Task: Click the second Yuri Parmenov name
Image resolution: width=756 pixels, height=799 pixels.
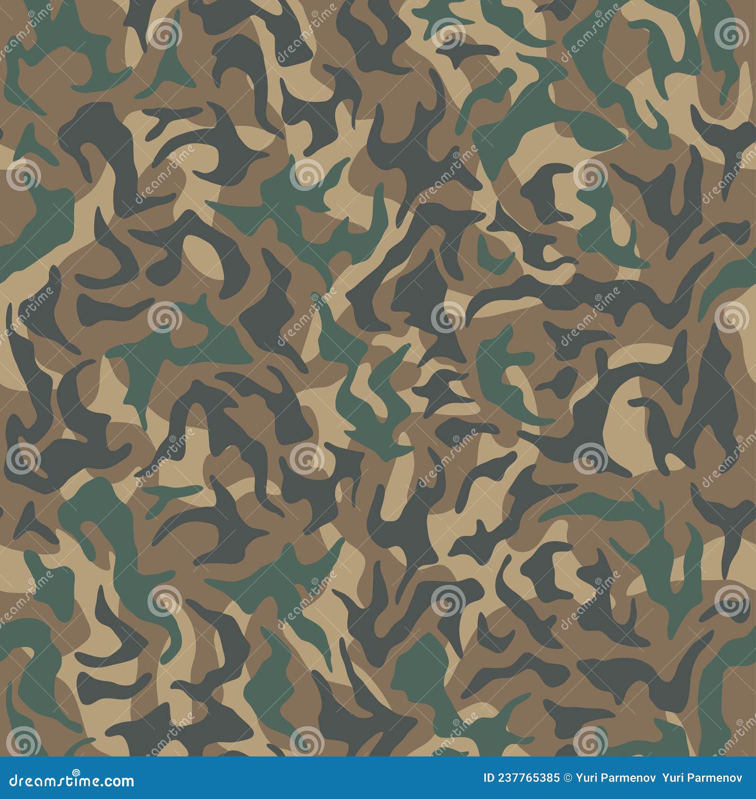Action: tap(702, 778)
